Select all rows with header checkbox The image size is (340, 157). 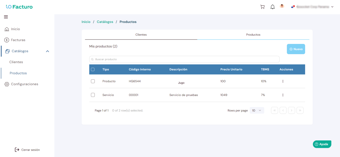tap(93, 69)
